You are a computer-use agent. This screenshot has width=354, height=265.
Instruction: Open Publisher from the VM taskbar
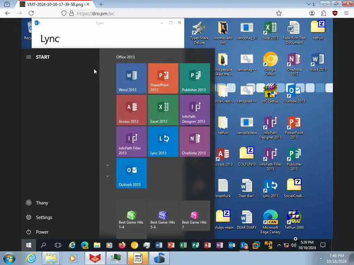(x=196, y=245)
